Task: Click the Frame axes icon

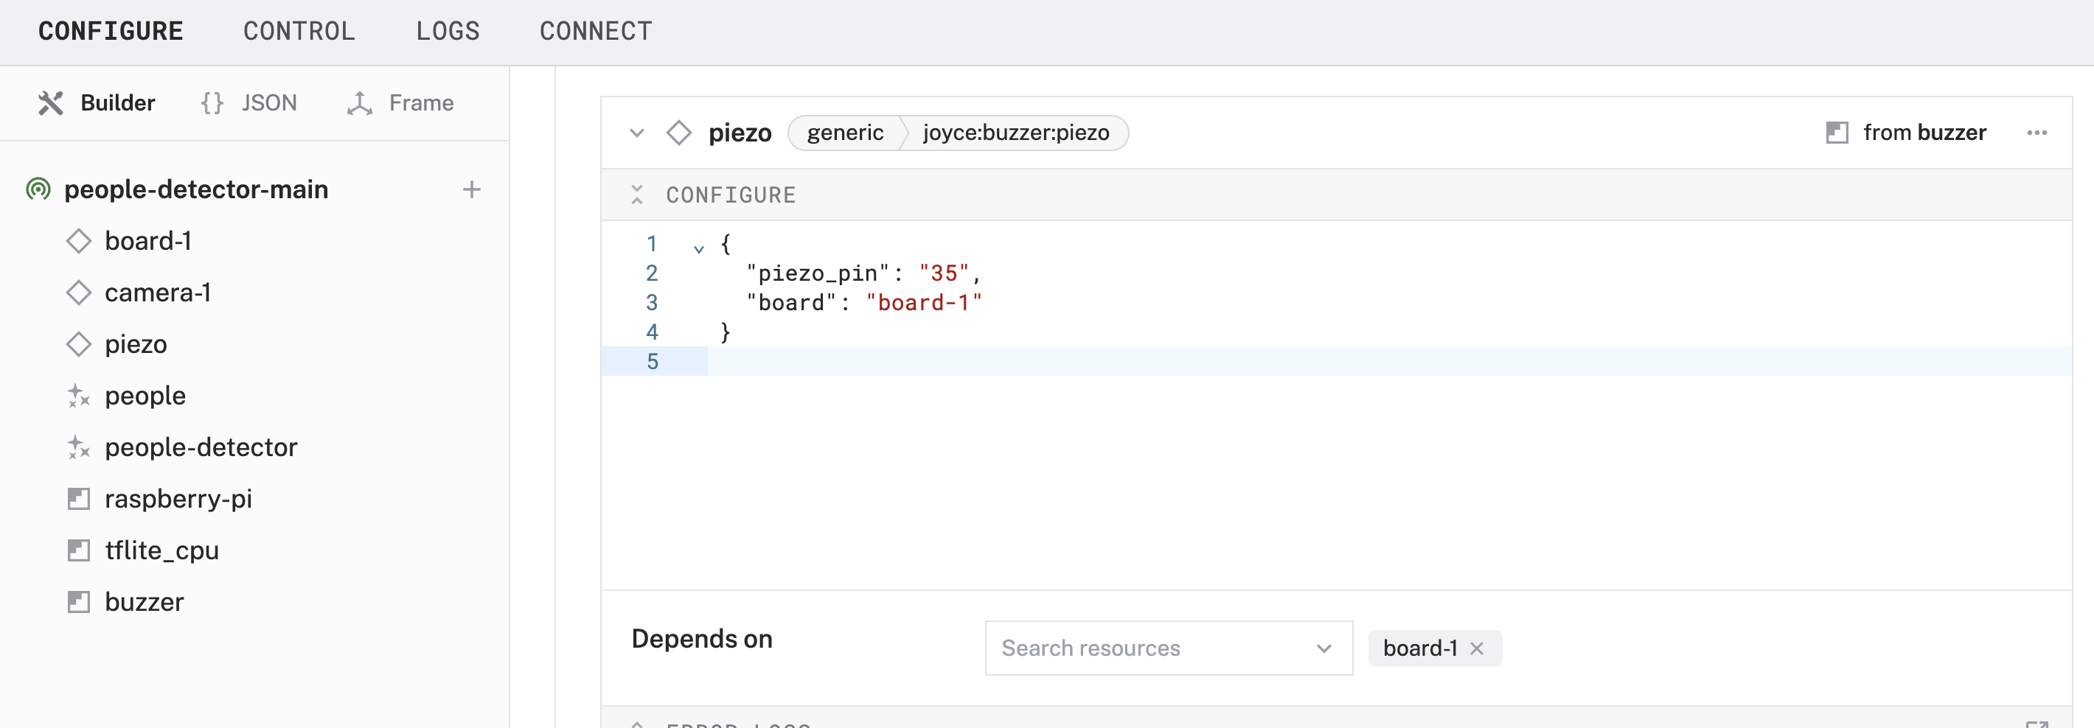Action: pos(359,103)
